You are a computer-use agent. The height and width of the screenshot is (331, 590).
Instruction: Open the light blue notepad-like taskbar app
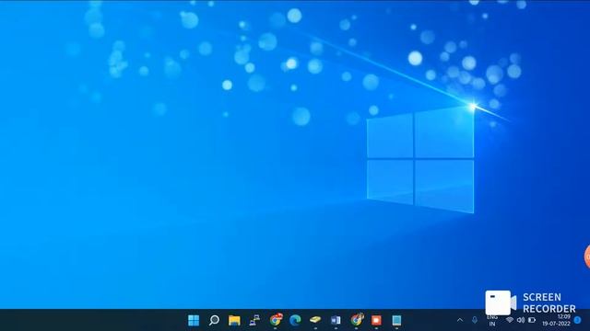[x=396, y=320]
